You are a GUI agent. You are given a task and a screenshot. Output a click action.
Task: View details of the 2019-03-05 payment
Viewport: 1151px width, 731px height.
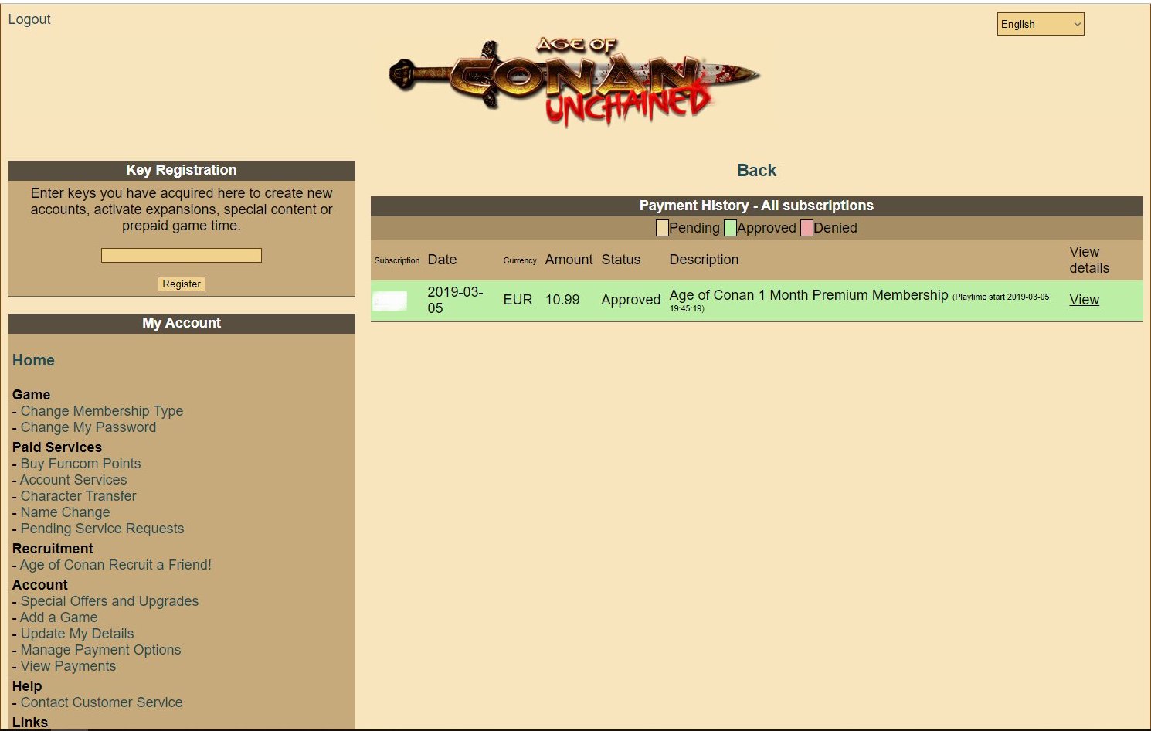[1084, 300]
